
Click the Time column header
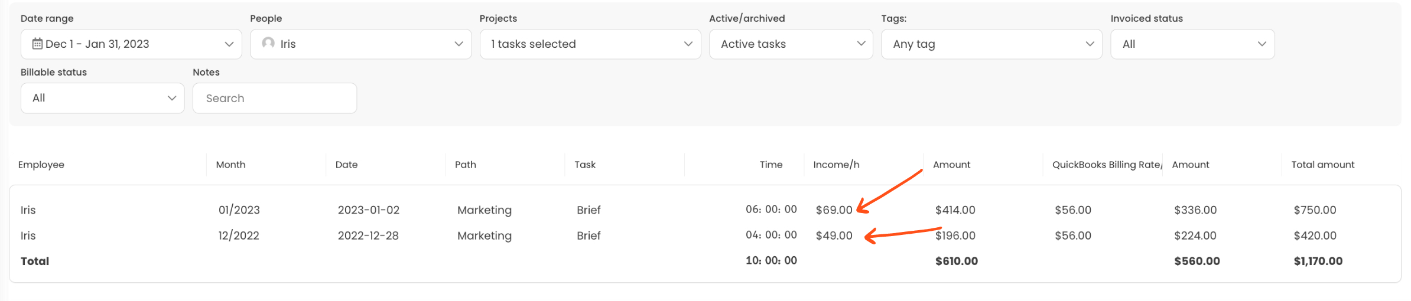coord(770,165)
